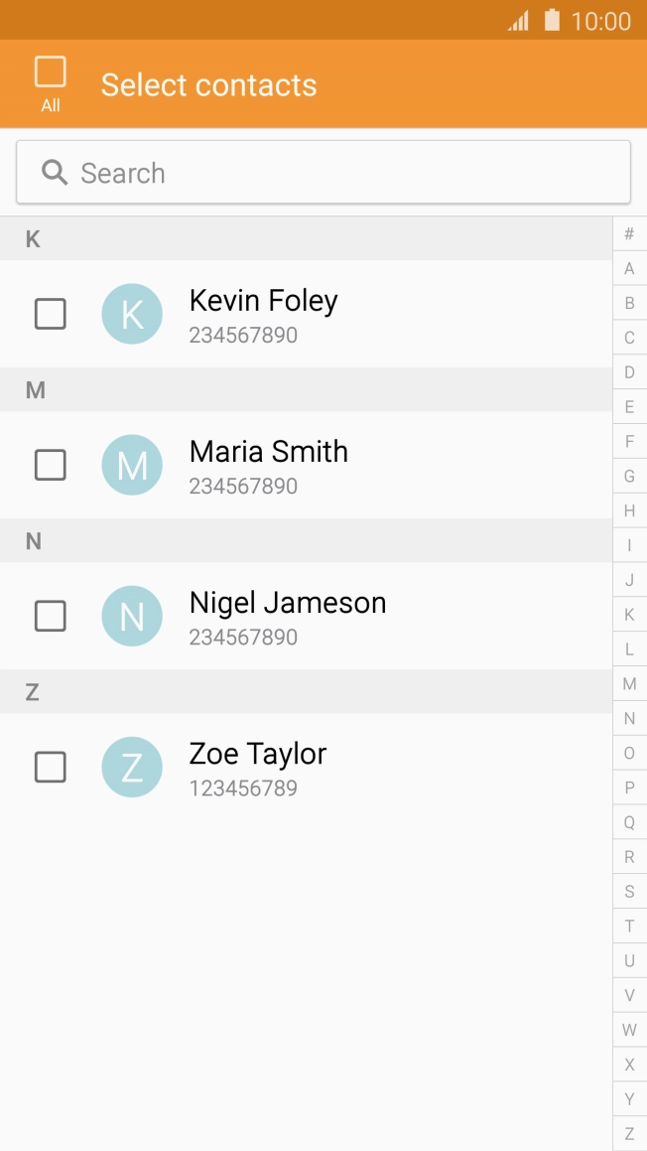Tick the checkbox beside Kevin Foley
This screenshot has width=647, height=1151.
tap(51, 314)
